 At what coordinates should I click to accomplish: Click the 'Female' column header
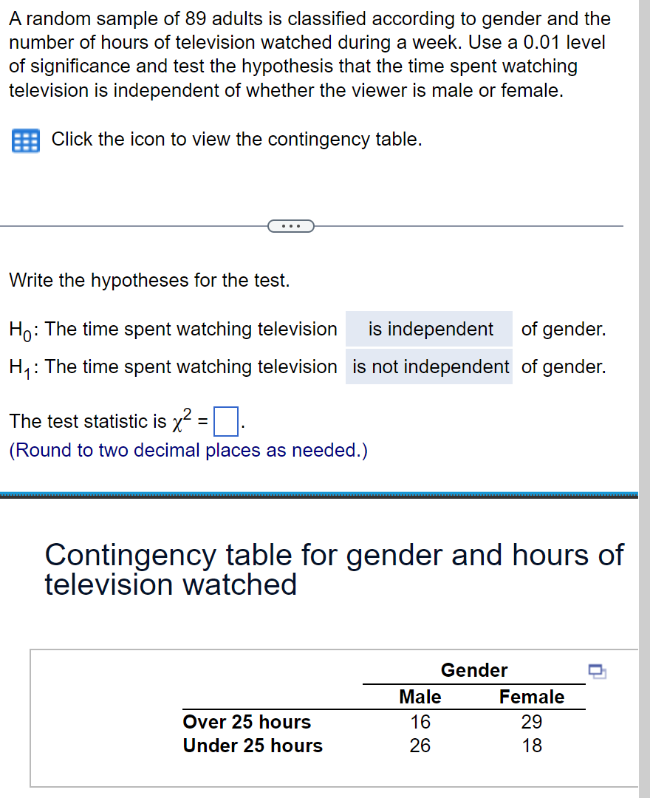(533, 696)
